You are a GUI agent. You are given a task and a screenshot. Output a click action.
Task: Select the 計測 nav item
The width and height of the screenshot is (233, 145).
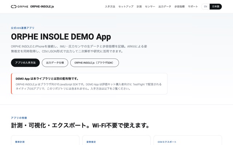(139, 7)
